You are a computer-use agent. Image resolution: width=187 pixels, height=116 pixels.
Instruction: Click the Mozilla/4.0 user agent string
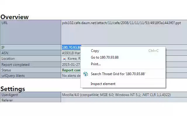116,95
